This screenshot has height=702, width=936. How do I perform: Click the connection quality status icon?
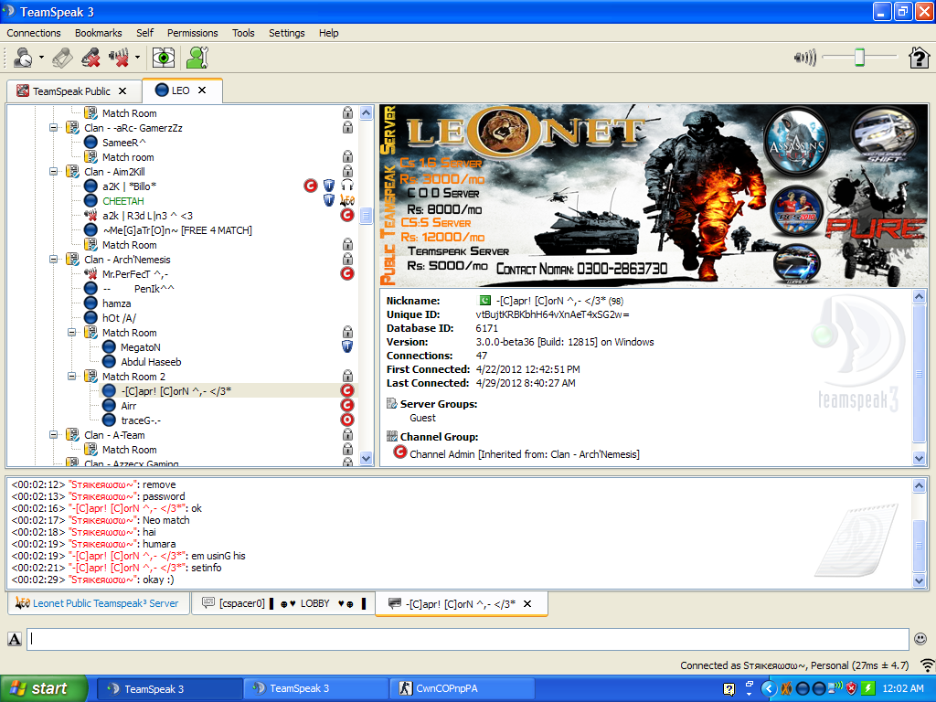927,665
